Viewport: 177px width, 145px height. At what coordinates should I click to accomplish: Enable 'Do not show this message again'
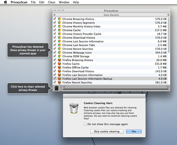[x=85, y=124]
